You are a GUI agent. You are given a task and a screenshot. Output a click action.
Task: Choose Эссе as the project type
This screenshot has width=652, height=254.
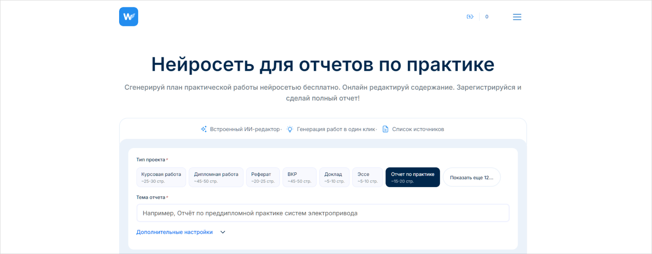367,177
